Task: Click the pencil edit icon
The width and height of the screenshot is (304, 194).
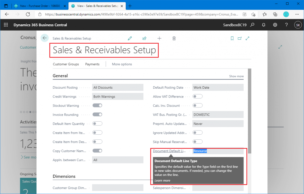Action: (130, 38)
